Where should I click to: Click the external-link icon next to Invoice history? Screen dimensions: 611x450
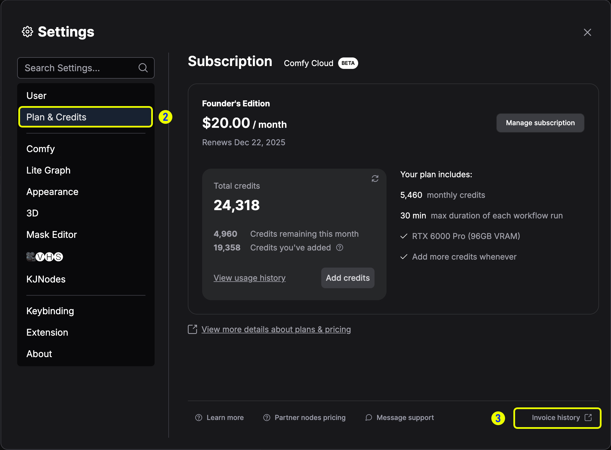pyautogui.click(x=588, y=417)
